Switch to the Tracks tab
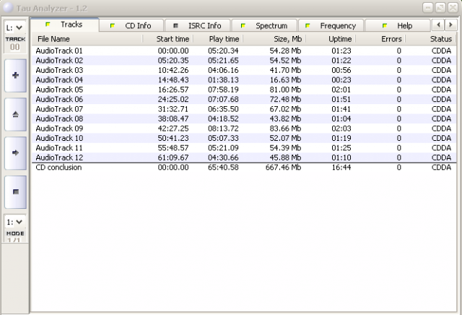This screenshot has width=462, height=315. [64, 25]
